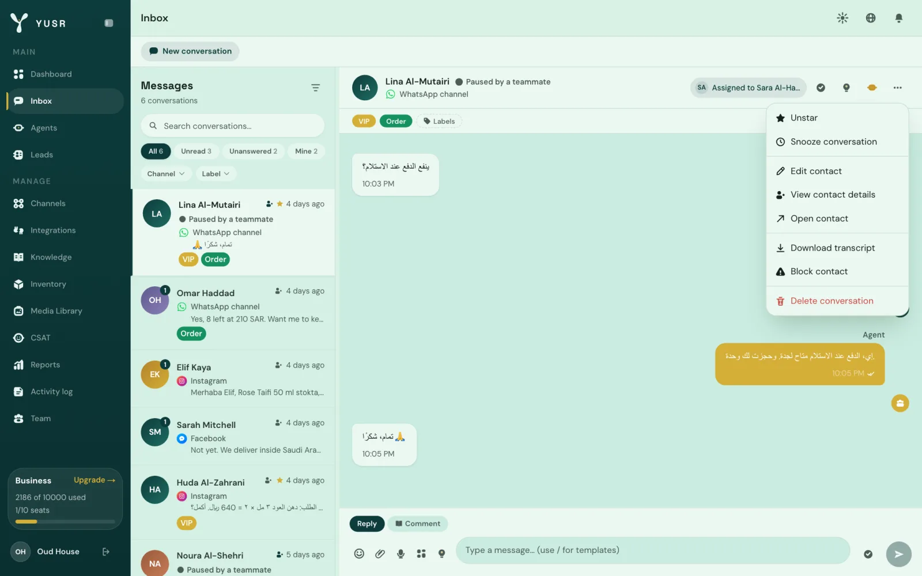Viewport: 922px width, 576px height.
Task: Mark conversation resolved with header checkmark icon
Action: (x=821, y=88)
